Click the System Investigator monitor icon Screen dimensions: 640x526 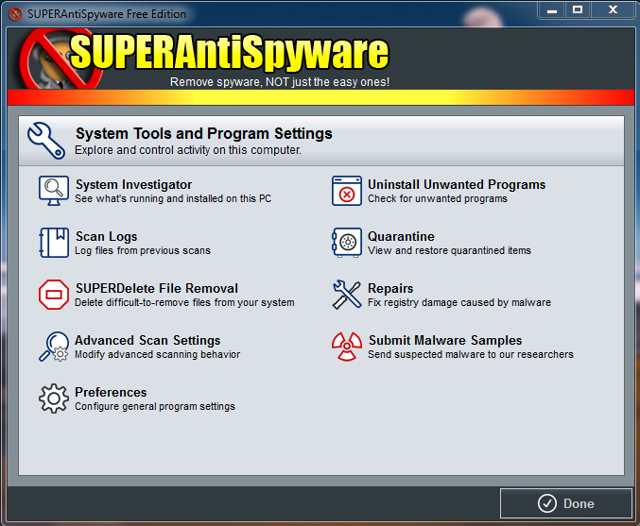pyautogui.click(x=54, y=191)
